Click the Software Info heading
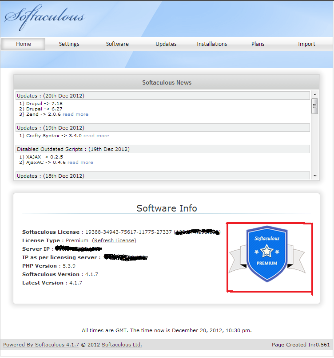The height and width of the screenshot is (358, 334). pyautogui.click(x=167, y=208)
